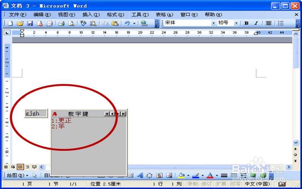Open the 工具 menu
Image resolution: width=302 pixels, height=189 pixels.
click(140, 15)
